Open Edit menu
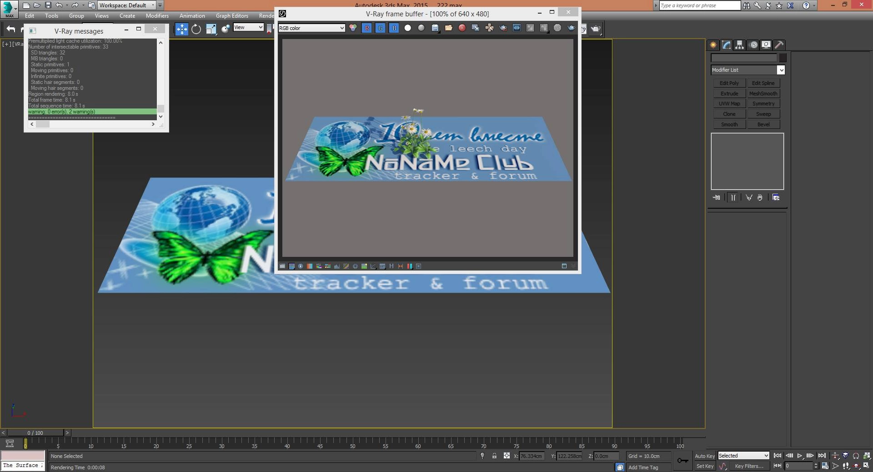873x472 pixels. click(x=30, y=16)
